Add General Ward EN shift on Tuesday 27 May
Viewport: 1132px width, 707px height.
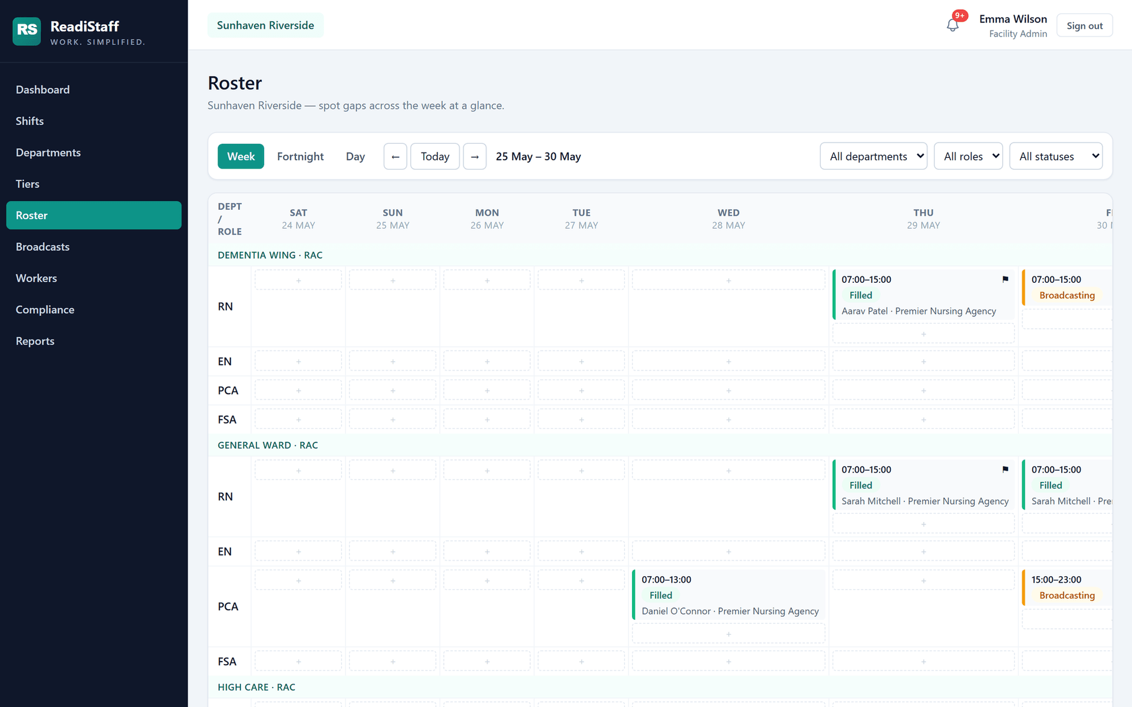[581, 551]
